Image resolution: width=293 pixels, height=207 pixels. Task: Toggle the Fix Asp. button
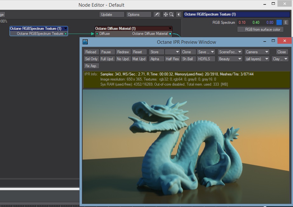[x=92, y=66]
